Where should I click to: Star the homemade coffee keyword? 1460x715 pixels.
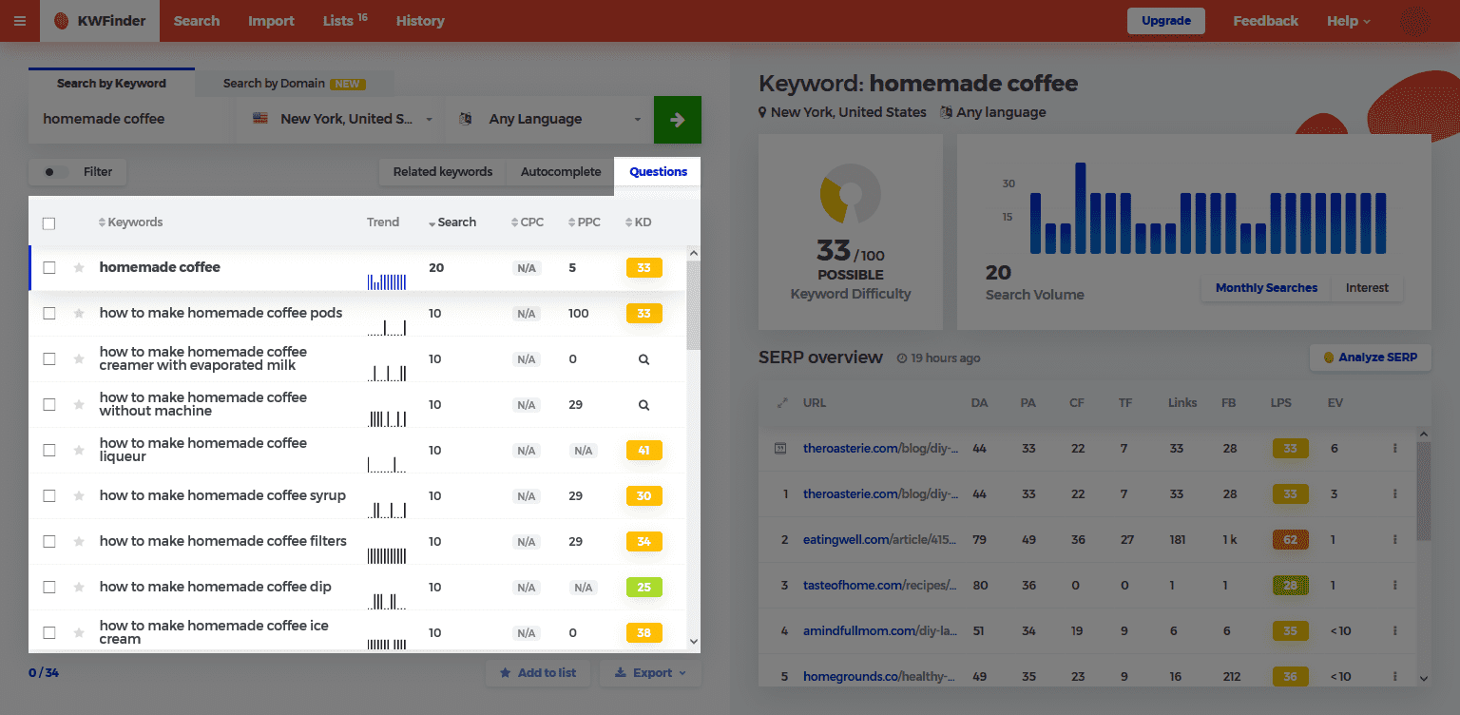(79, 268)
